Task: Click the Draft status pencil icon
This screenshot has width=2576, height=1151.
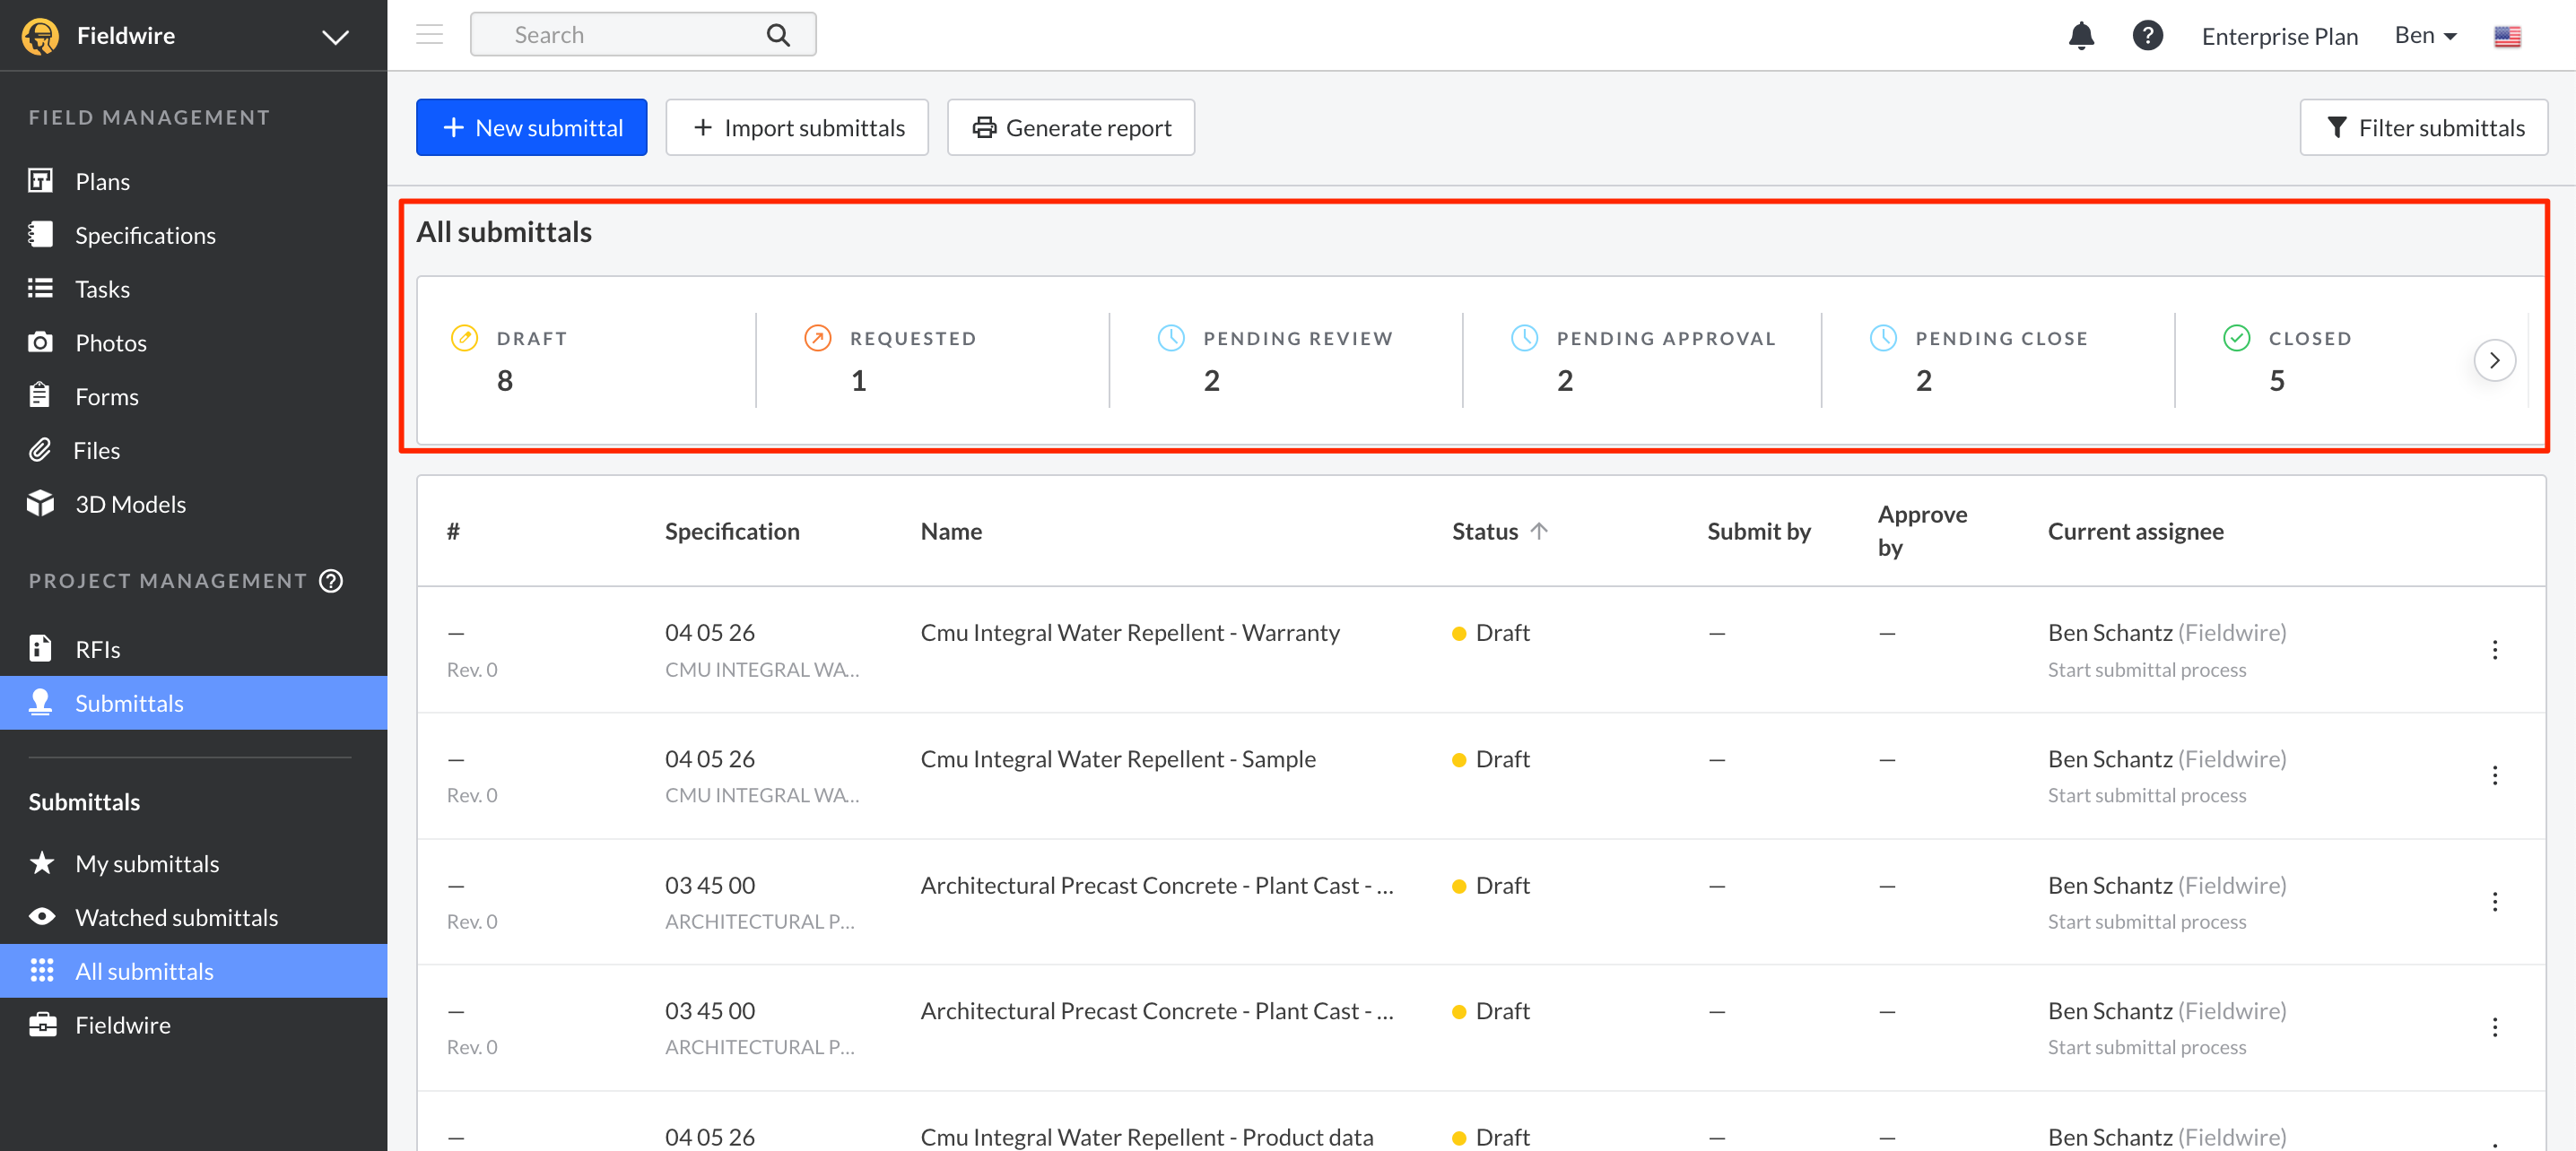Action: (464, 338)
